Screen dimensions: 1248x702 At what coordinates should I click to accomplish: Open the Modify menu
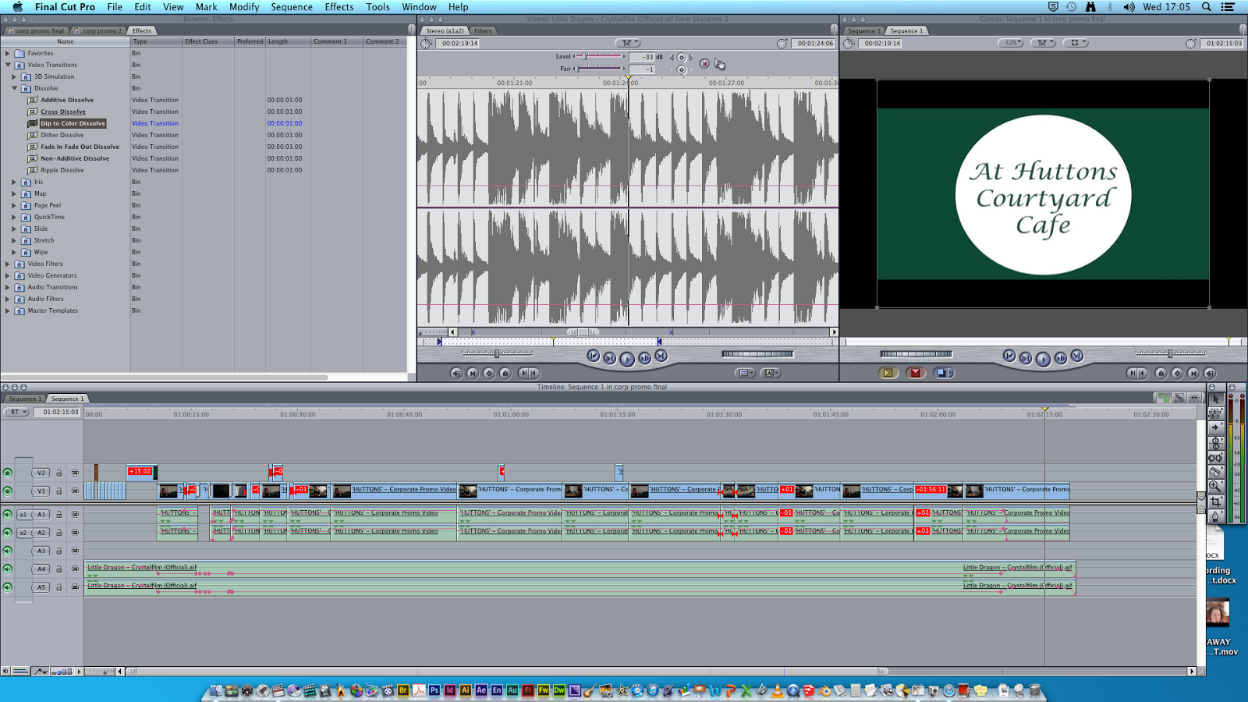244,7
